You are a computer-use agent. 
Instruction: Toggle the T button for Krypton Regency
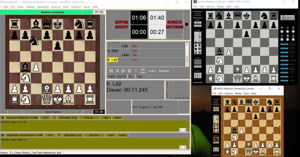pyautogui.click(x=54, y=118)
